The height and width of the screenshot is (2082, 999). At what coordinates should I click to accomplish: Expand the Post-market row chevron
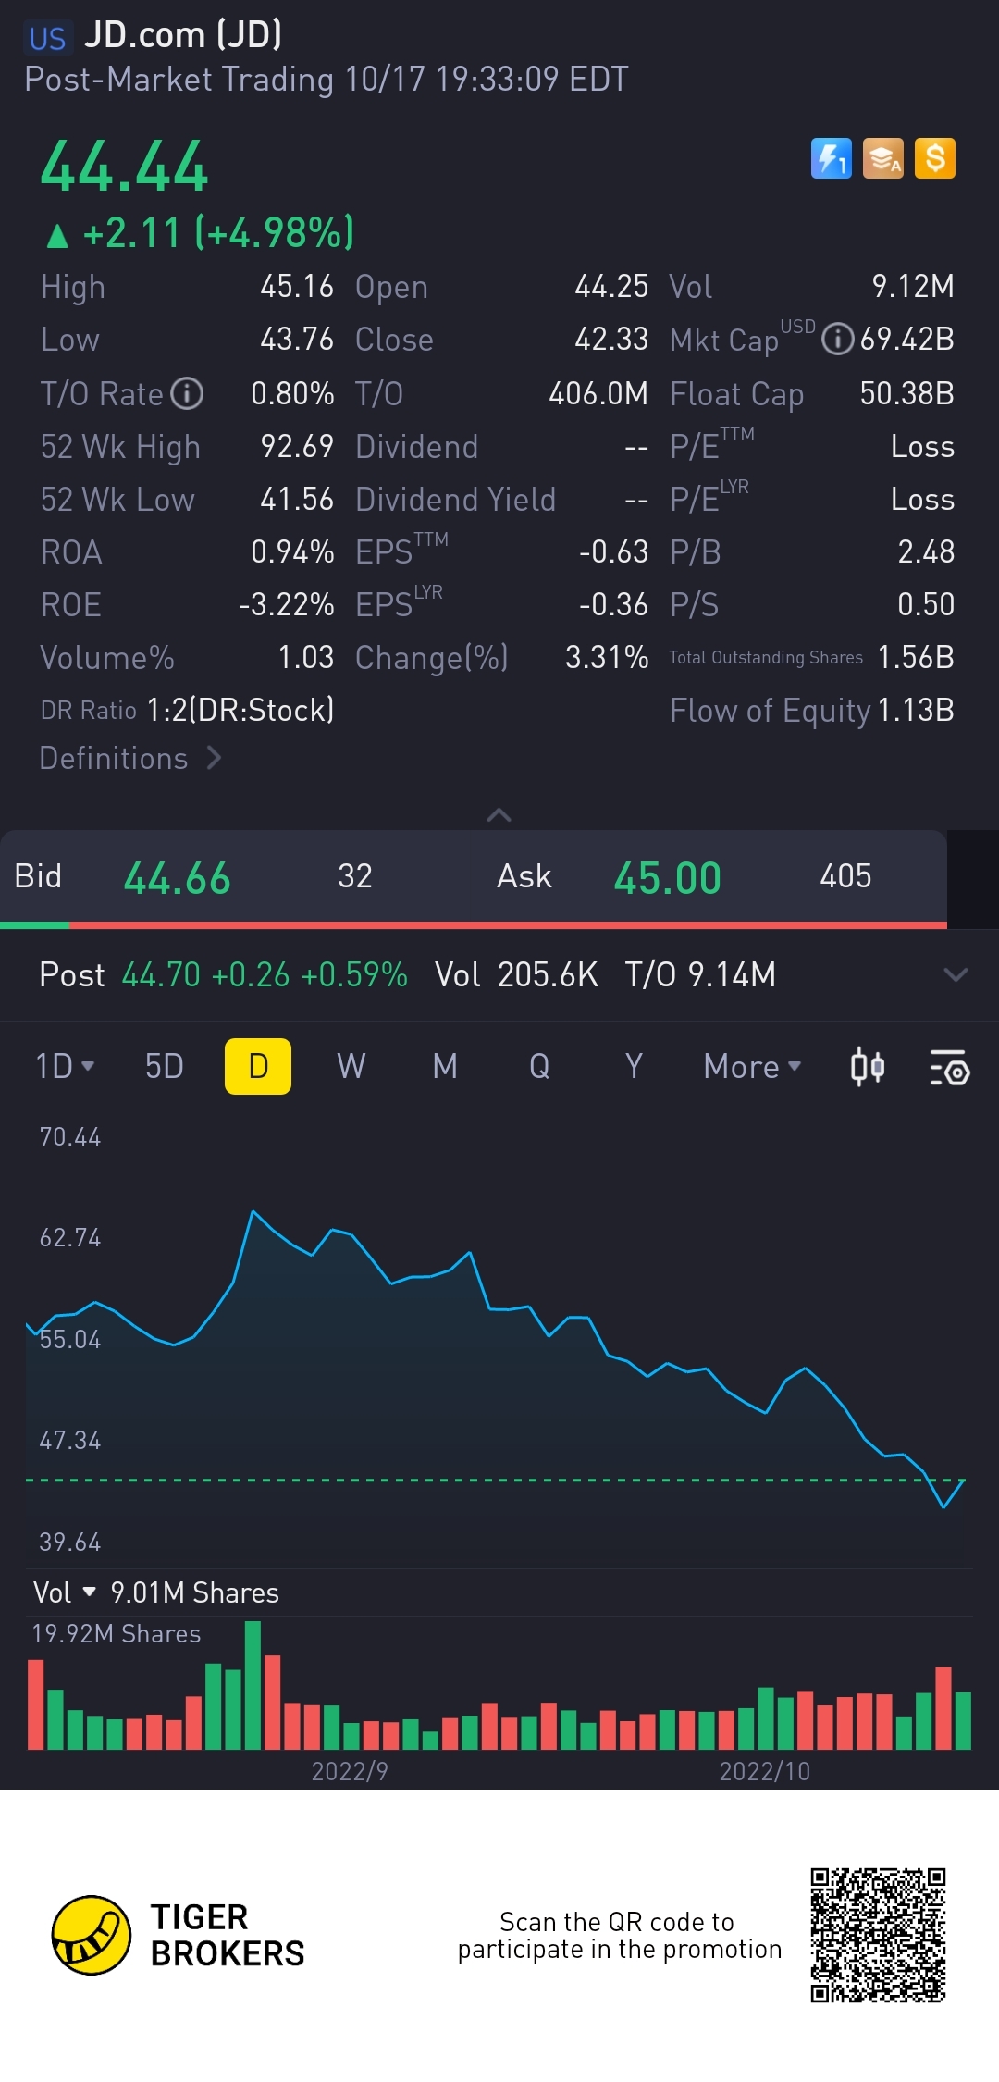coord(956,974)
